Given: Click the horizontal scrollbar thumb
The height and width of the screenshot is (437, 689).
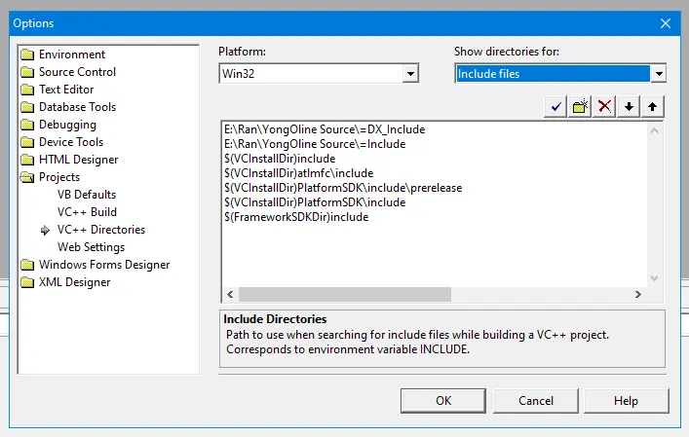Looking at the screenshot, I should pyautogui.click(x=345, y=294).
